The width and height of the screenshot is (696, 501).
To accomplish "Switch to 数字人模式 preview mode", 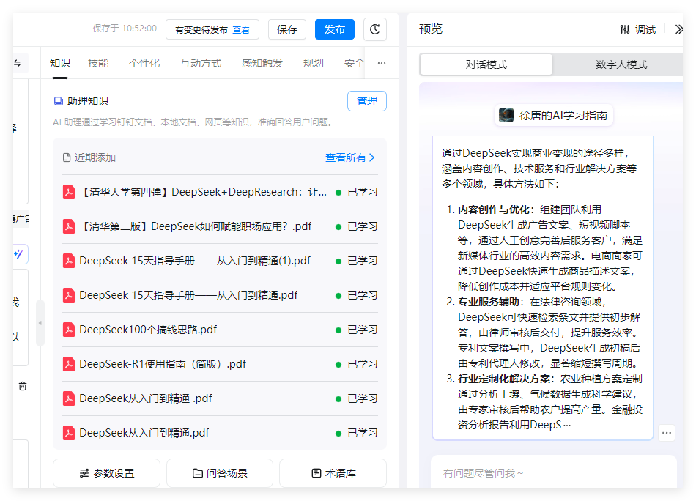I will click(621, 64).
